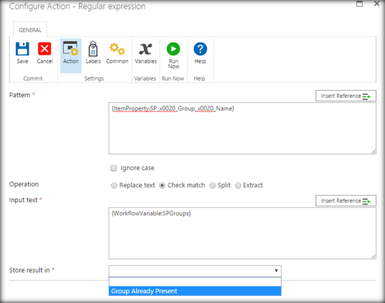Grab the Pattern text area resize handle

click(x=373, y=151)
